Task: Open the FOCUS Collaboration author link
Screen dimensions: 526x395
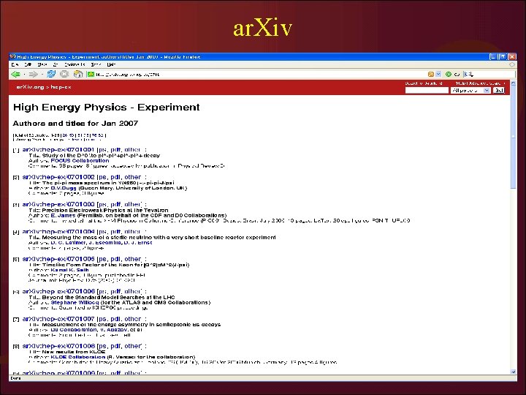Action: pos(80,160)
